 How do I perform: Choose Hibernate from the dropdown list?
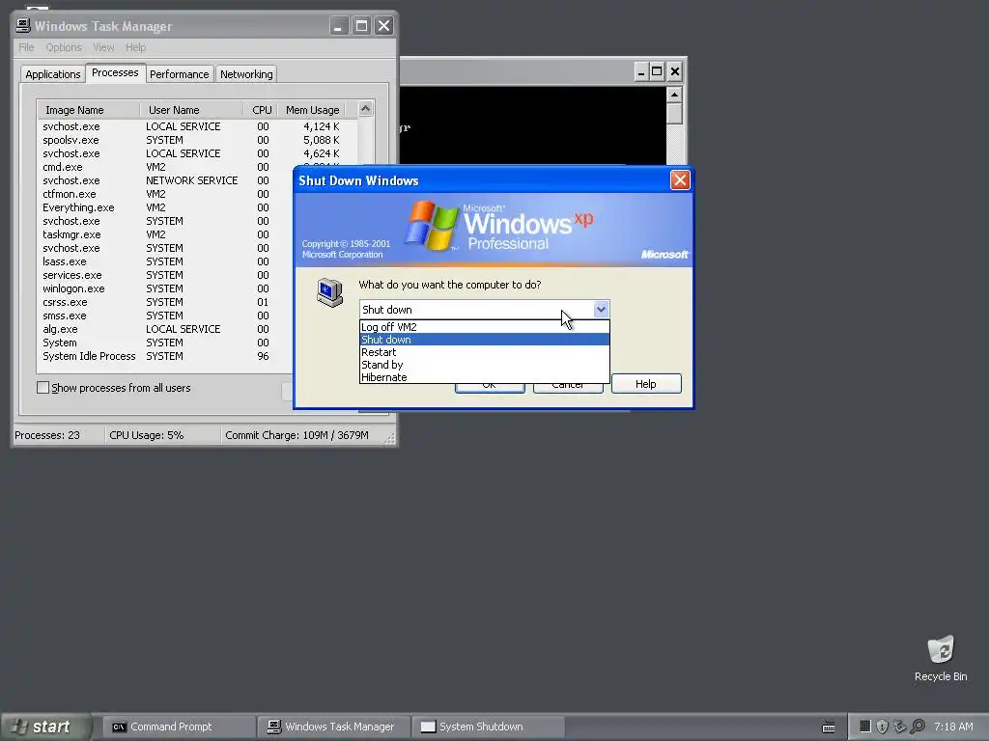[485, 377]
